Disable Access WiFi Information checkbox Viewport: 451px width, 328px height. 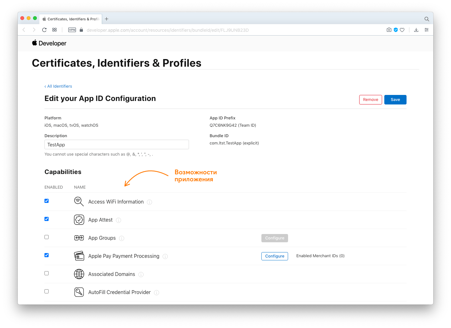point(47,201)
